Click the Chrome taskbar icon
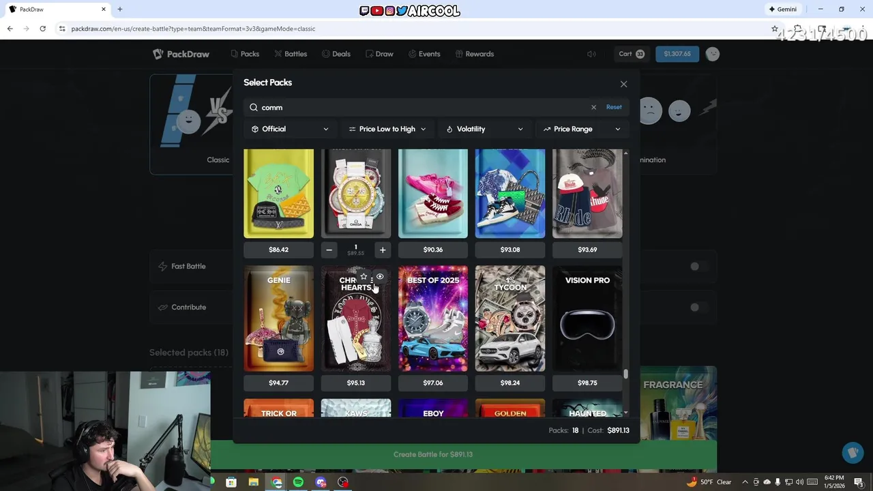The height and width of the screenshot is (491, 873). click(x=276, y=482)
